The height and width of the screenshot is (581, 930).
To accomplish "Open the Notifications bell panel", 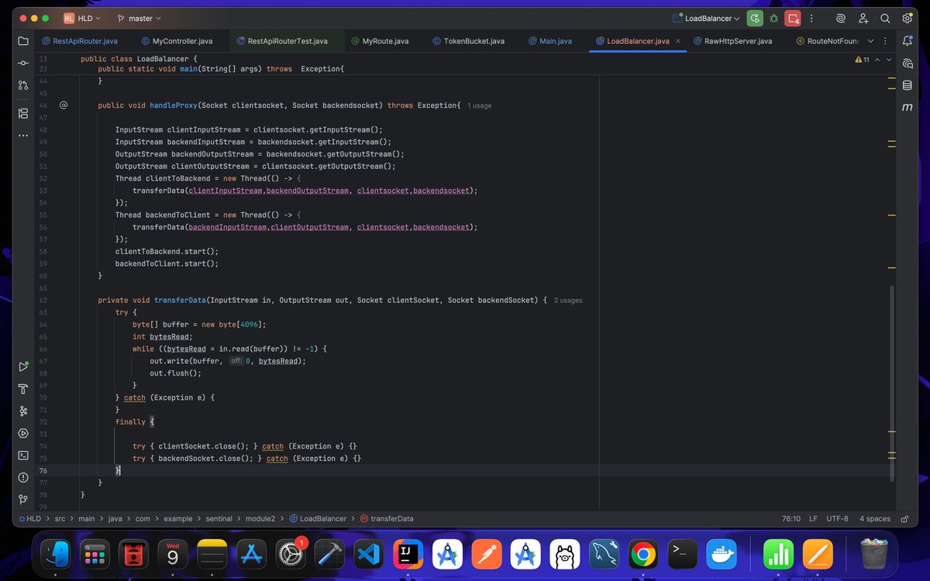I will point(907,41).
